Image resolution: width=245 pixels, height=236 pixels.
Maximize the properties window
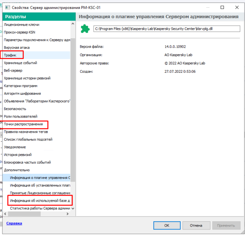(222, 7)
